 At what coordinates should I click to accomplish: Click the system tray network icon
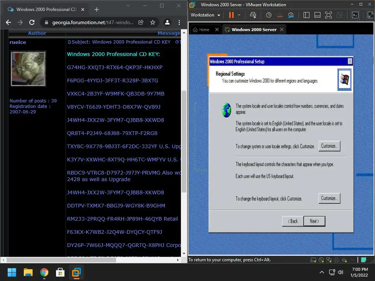[x=332, y=272]
